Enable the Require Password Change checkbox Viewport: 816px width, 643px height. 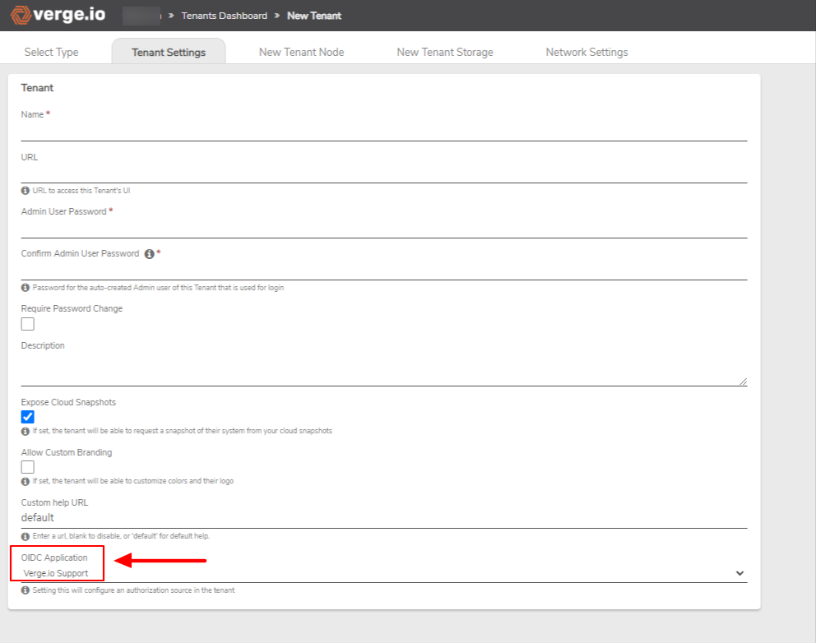pyautogui.click(x=27, y=324)
